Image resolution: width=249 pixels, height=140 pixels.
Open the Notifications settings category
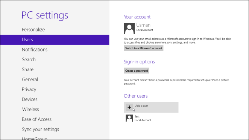click(35, 50)
